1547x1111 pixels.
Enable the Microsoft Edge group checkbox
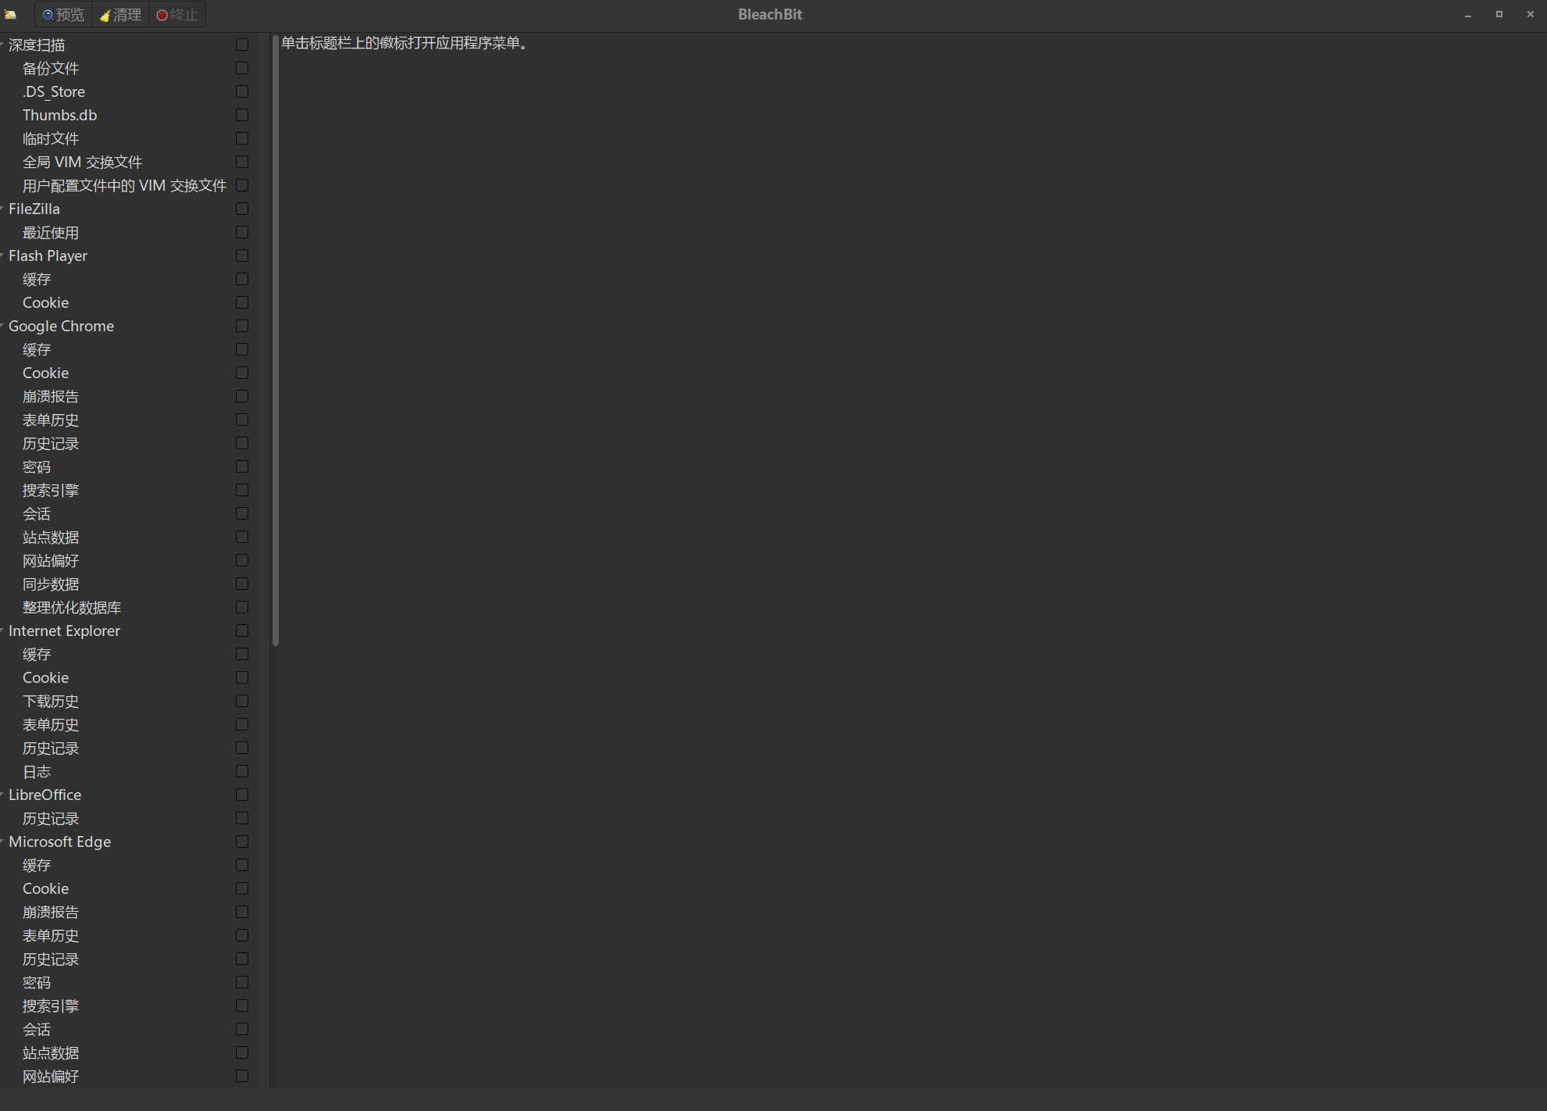[x=242, y=842]
